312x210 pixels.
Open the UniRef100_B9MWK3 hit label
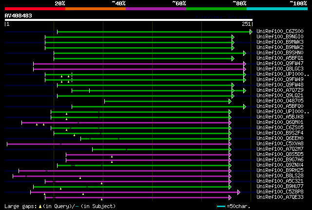click(280, 42)
